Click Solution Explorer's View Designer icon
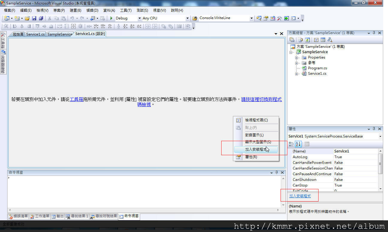This screenshot has width=388, height=232. click(x=323, y=40)
